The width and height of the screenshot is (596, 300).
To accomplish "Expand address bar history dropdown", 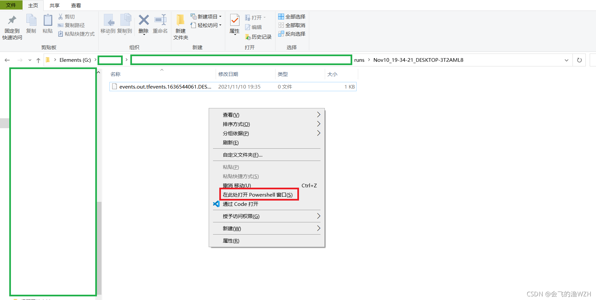I will coord(567,60).
